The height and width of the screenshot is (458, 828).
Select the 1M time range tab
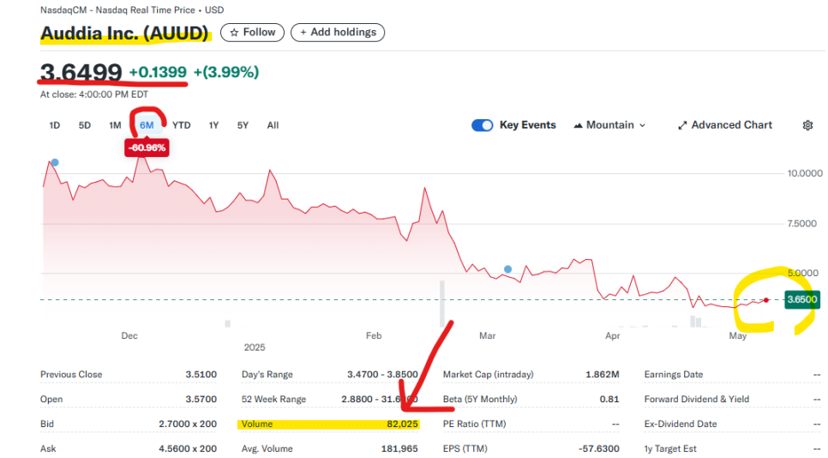point(115,125)
